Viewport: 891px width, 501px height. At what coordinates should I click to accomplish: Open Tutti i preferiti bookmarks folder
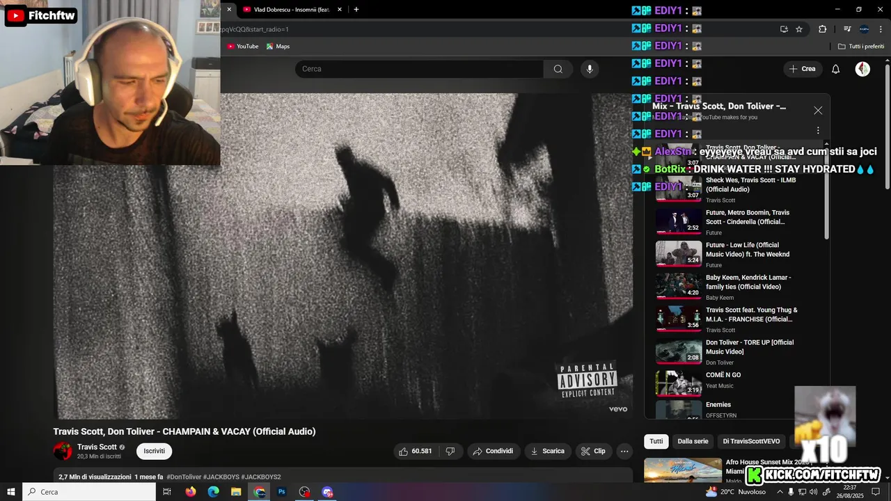[x=861, y=47]
